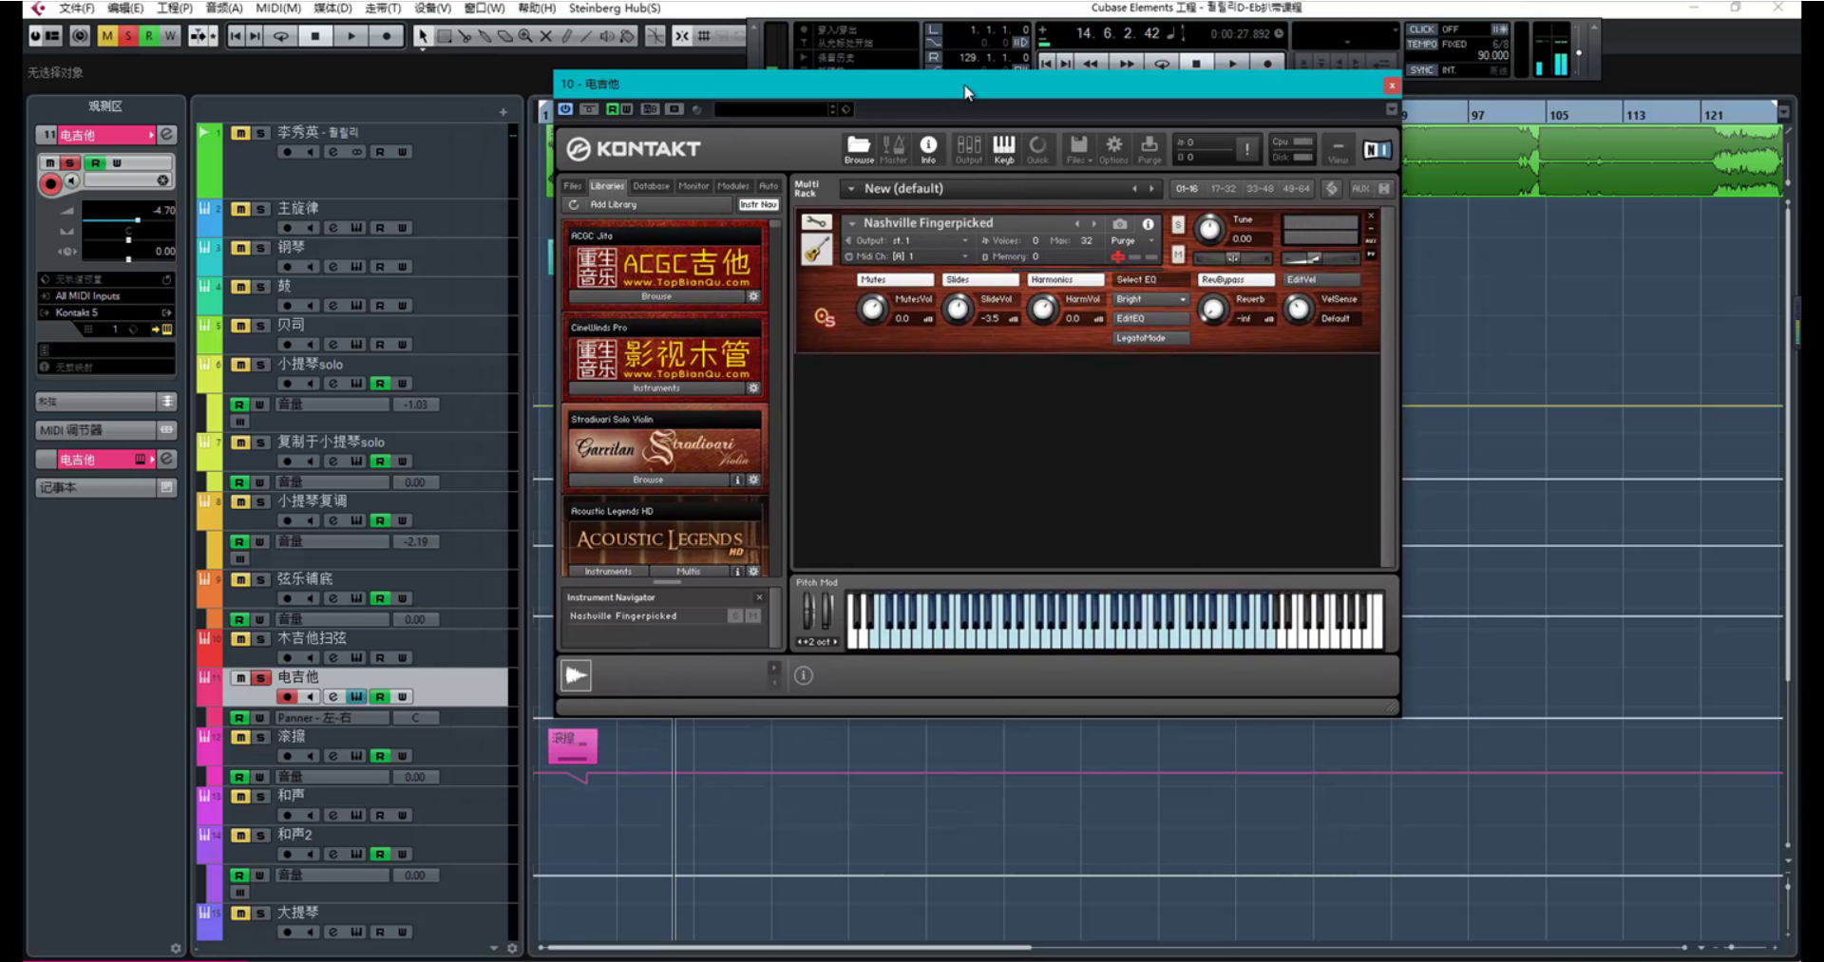Viewport: 1824px width, 962px height.
Task: Switch to Kontakt Database tab
Action: pyautogui.click(x=651, y=186)
